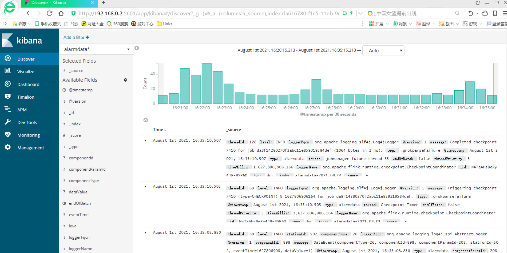The image size is (507, 253).
Task: Expand the 16:35:10.507 log row
Action: pos(145,140)
